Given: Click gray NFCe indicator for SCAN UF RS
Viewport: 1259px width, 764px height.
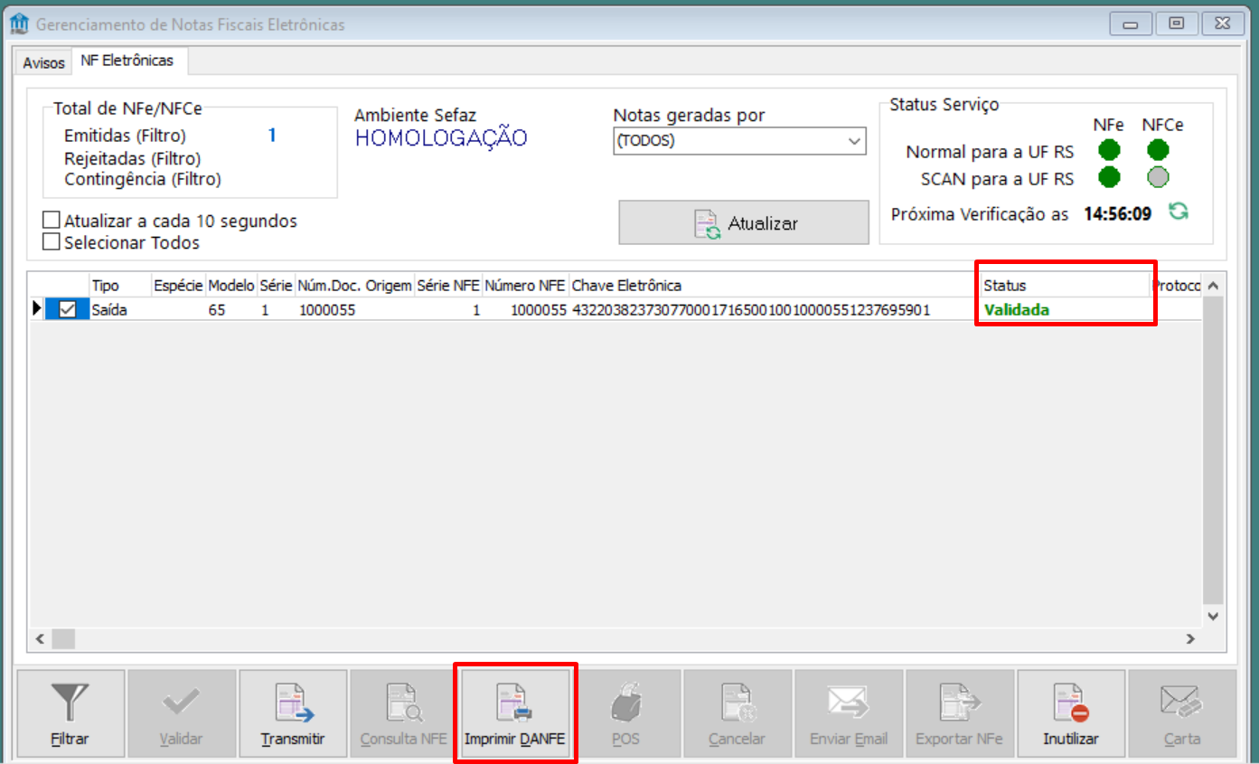Looking at the screenshot, I should click(1158, 177).
